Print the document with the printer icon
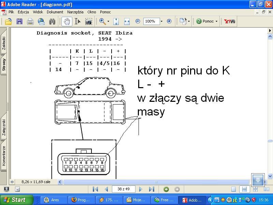 (x=30, y=22)
